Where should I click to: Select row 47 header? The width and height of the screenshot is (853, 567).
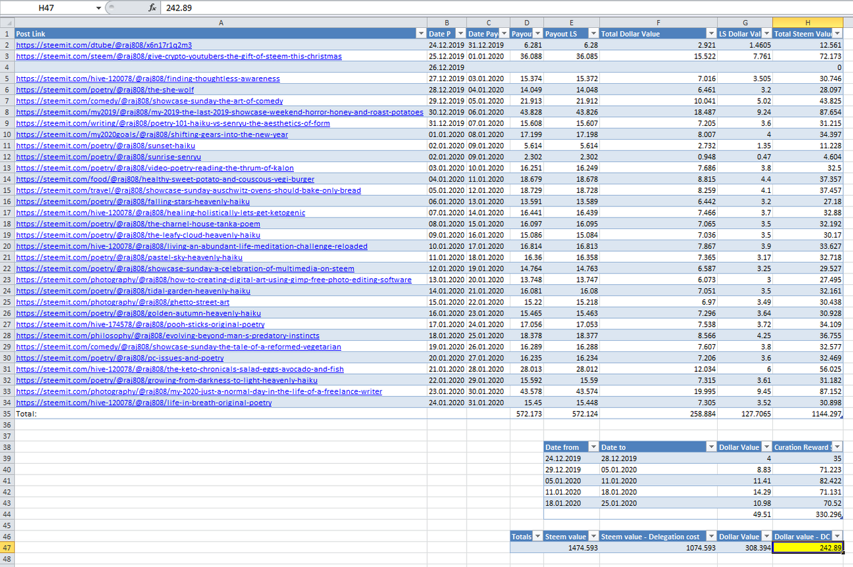click(7, 548)
